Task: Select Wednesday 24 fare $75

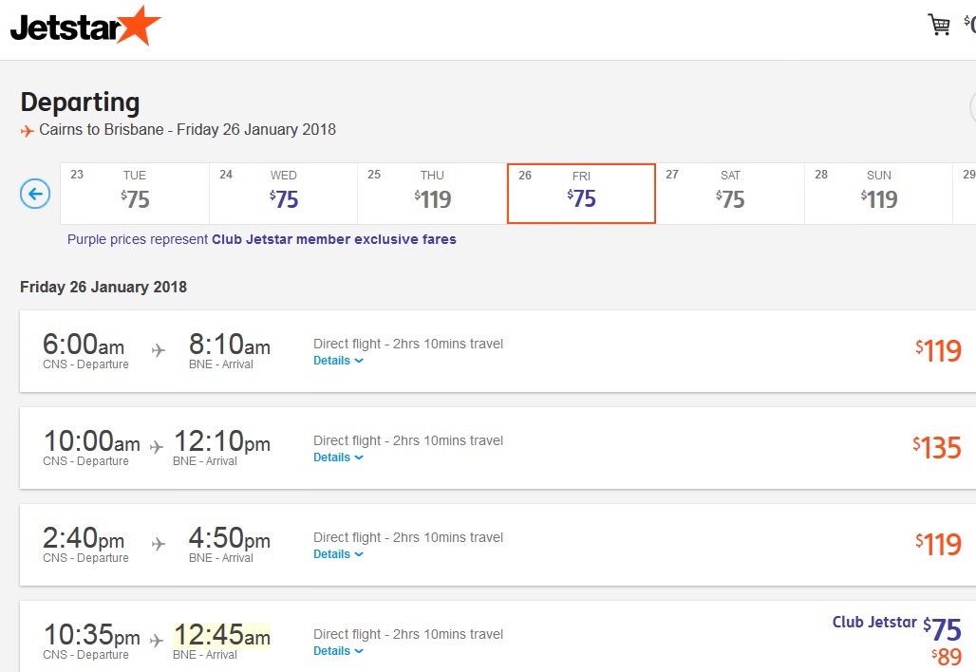Action: click(x=283, y=194)
